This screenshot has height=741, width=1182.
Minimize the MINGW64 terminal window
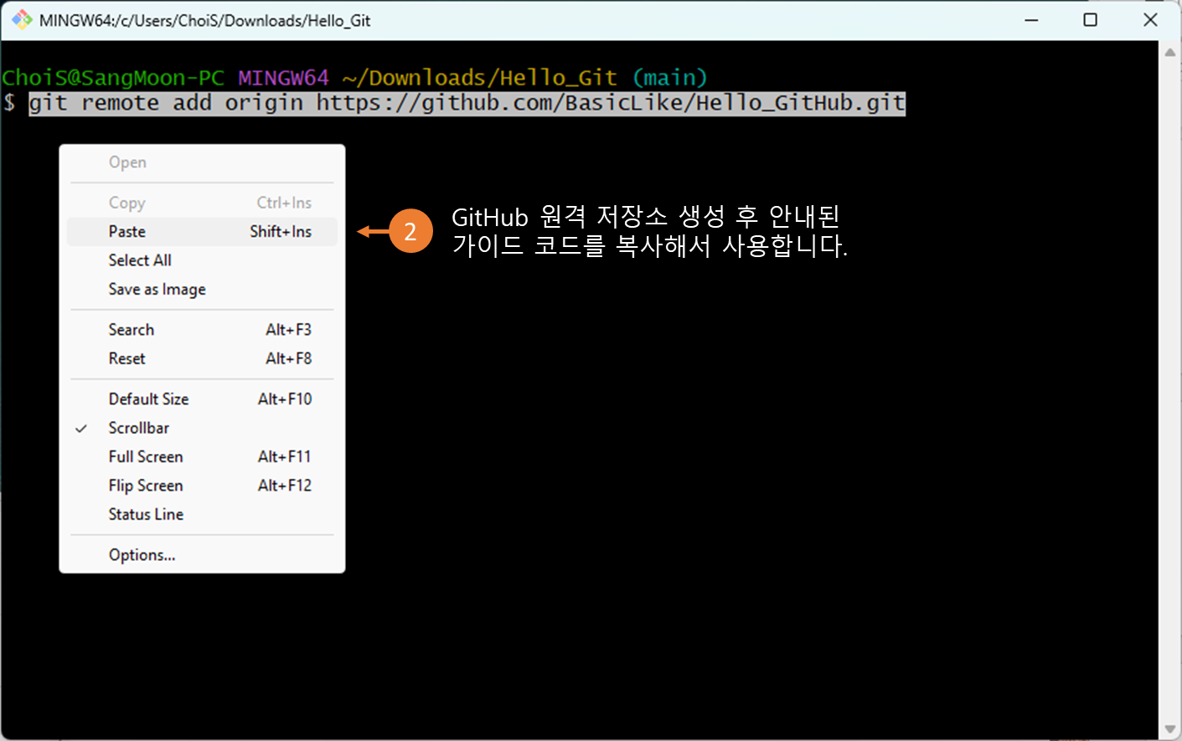coord(1031,19)
